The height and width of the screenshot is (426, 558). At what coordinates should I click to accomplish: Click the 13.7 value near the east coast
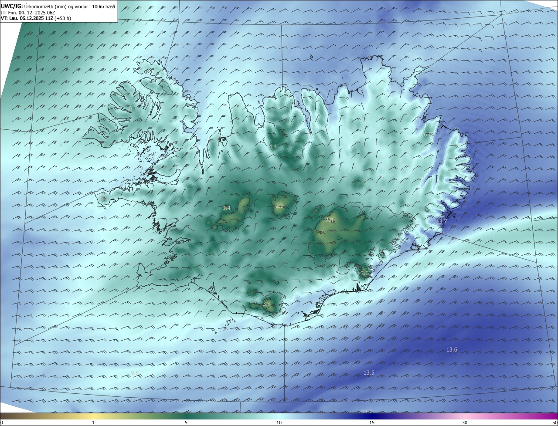click(x=441, y=222)
